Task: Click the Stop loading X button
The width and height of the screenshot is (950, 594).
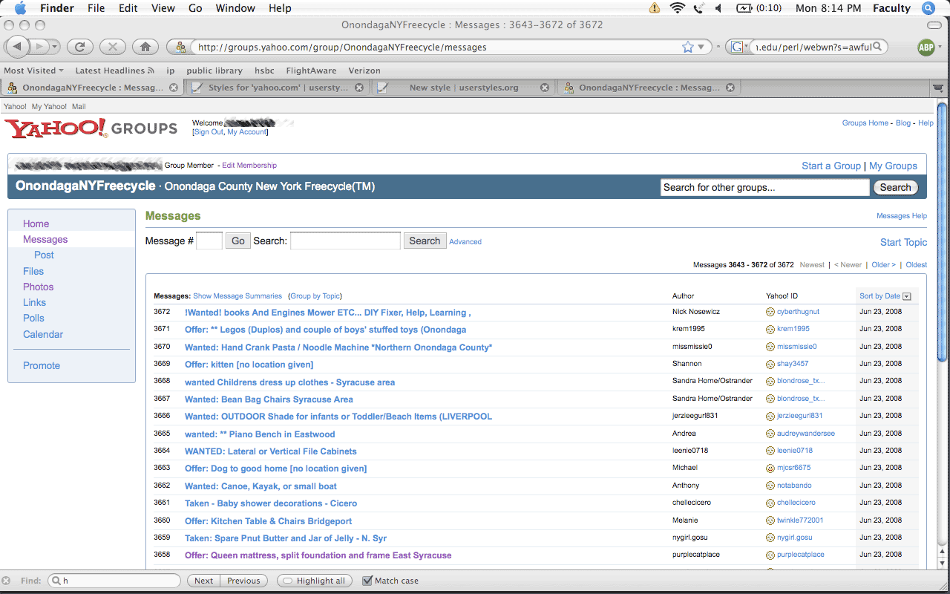Action: (113, 47)
